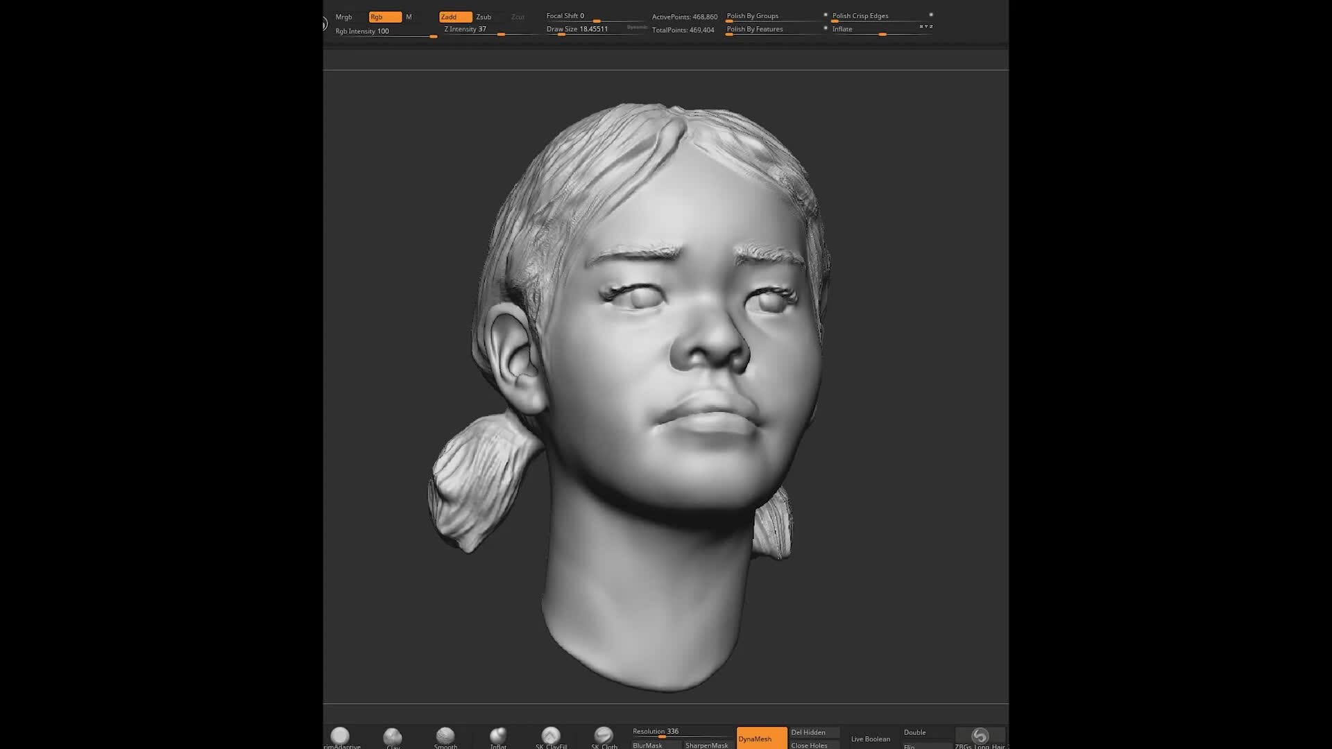Click the Close Holes button
This screenshot has height=749, width=1332.
click(x=810, y=746)
